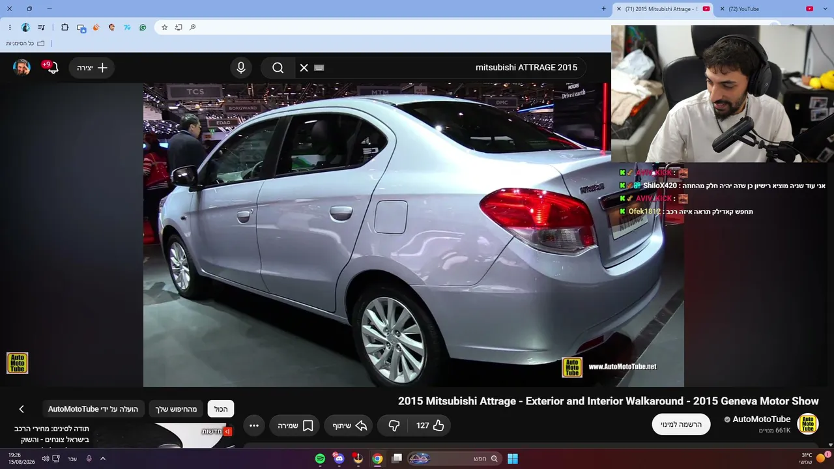Subscribe to the AutoMotoTube channel

pos(681,424)
